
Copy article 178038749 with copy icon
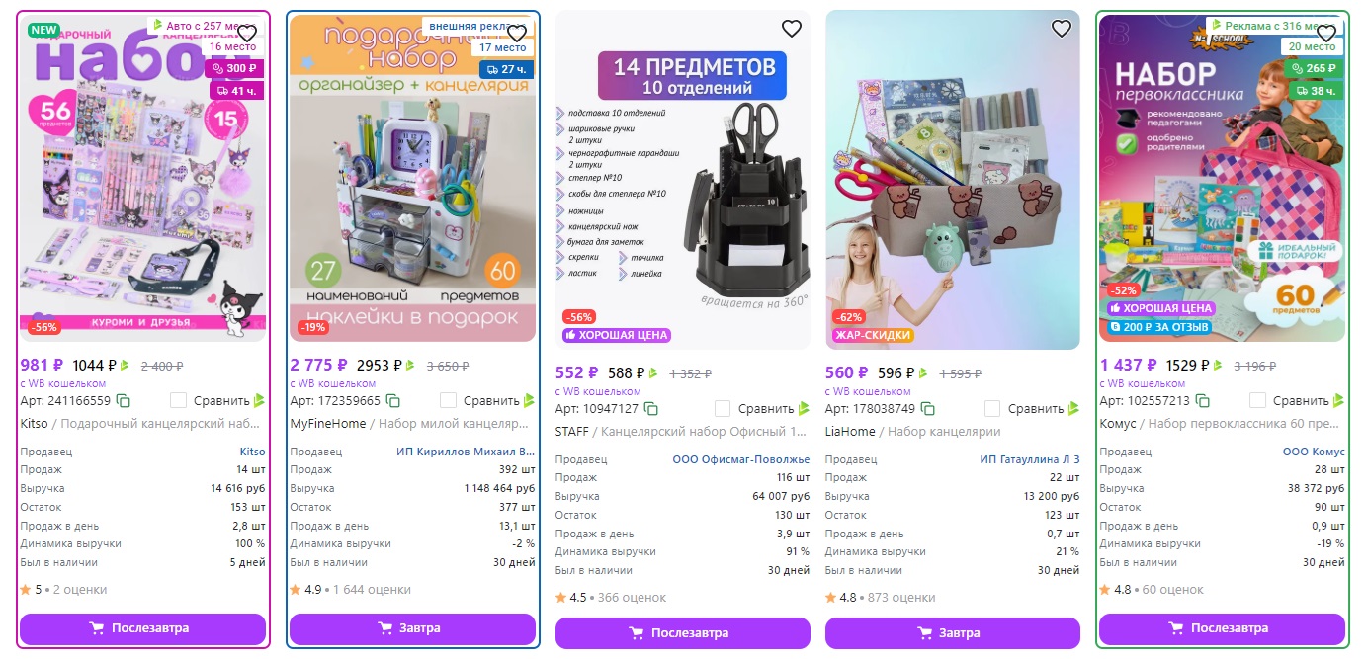[x=928, y=409]
